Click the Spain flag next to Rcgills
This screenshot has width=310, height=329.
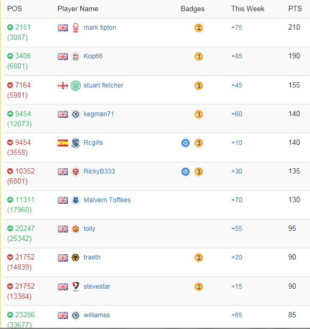click(63, 143)
